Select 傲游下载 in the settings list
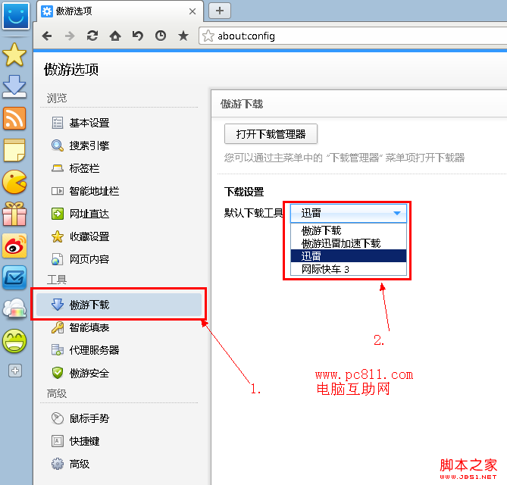 (x=119, y=305)
